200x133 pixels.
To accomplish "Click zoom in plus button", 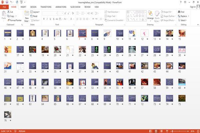I will (188, 131).
